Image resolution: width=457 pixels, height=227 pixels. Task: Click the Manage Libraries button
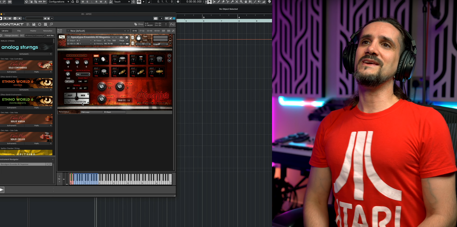(11, 35)
